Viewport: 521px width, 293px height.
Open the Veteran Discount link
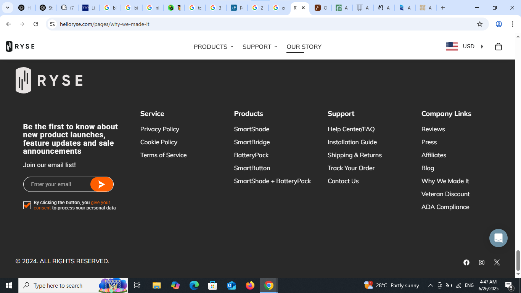pos(445,194)
